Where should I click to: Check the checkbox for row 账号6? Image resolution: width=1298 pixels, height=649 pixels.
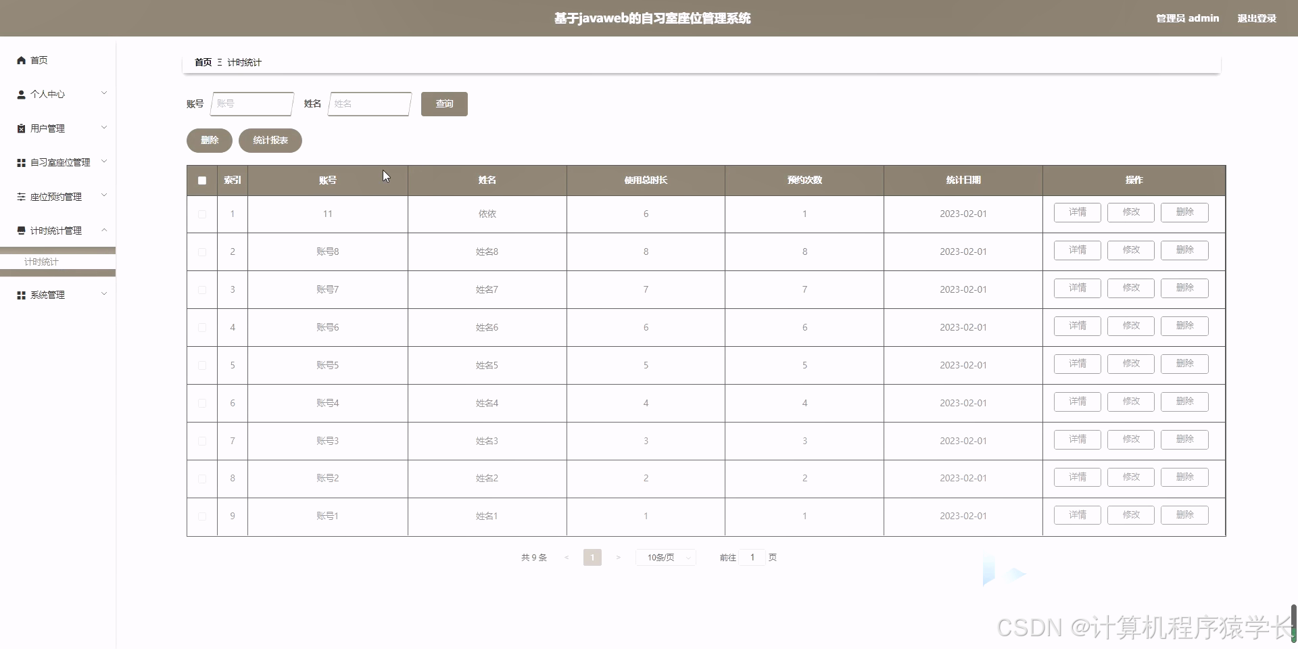pos(202,328)
